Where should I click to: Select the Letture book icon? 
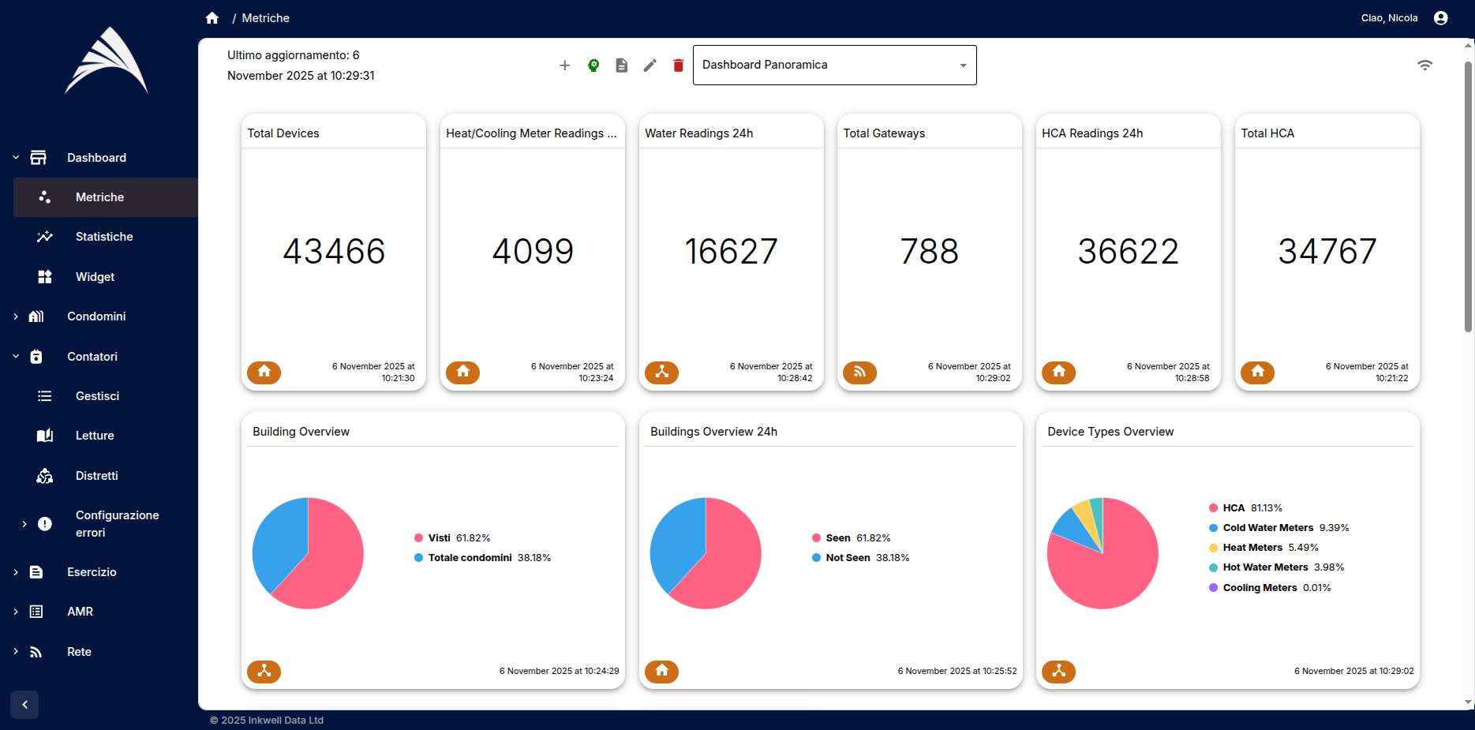point(44,435)
